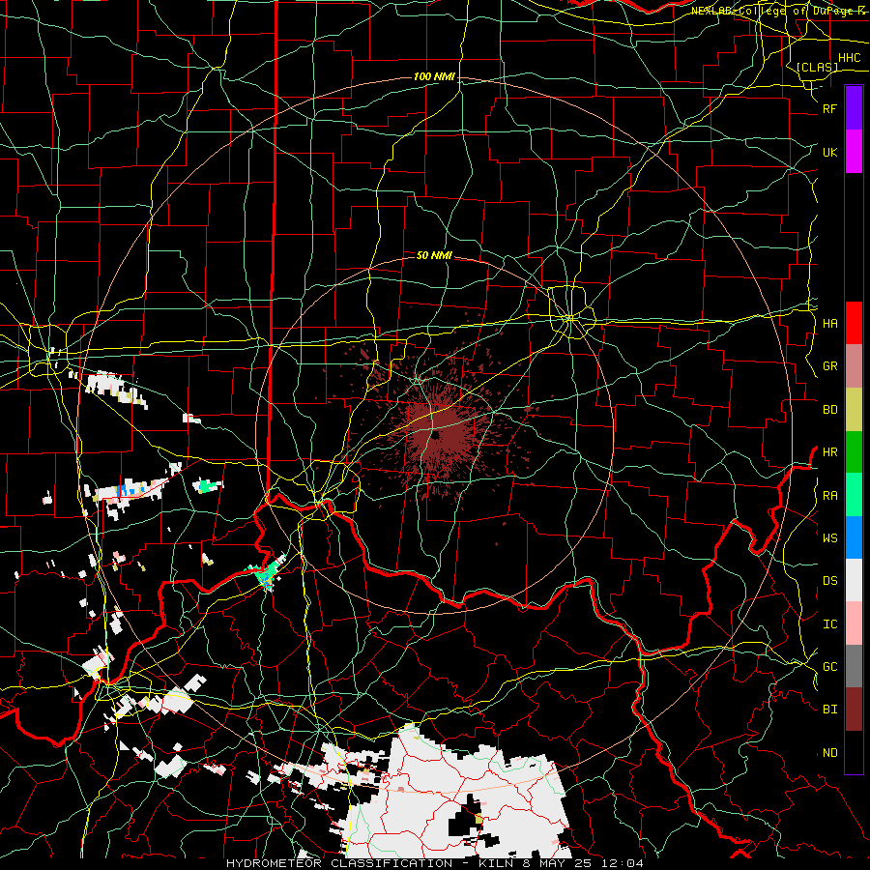This screenshot has width=870, height=870.
Task: Click the WS legend label
Action: pyautogui.click(x=829, y=538)
